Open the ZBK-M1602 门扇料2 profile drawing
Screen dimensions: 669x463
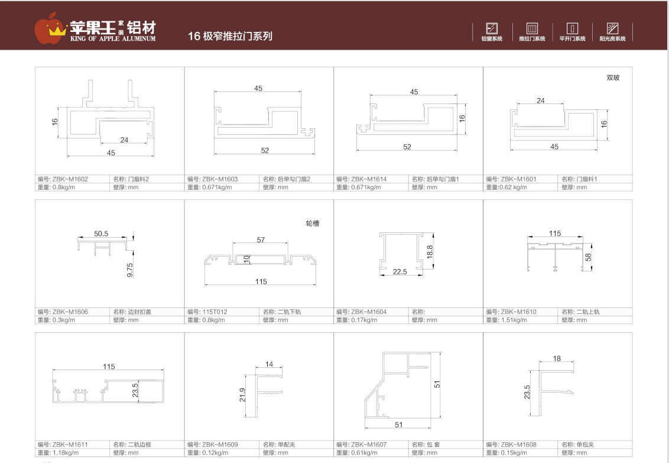pyautogui.click(x=111, y=119)
